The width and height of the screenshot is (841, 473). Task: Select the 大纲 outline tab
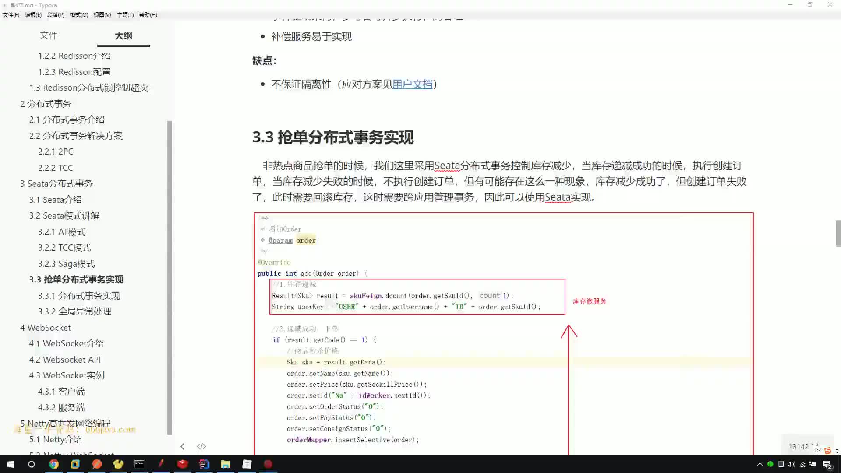tap(124, 35)
